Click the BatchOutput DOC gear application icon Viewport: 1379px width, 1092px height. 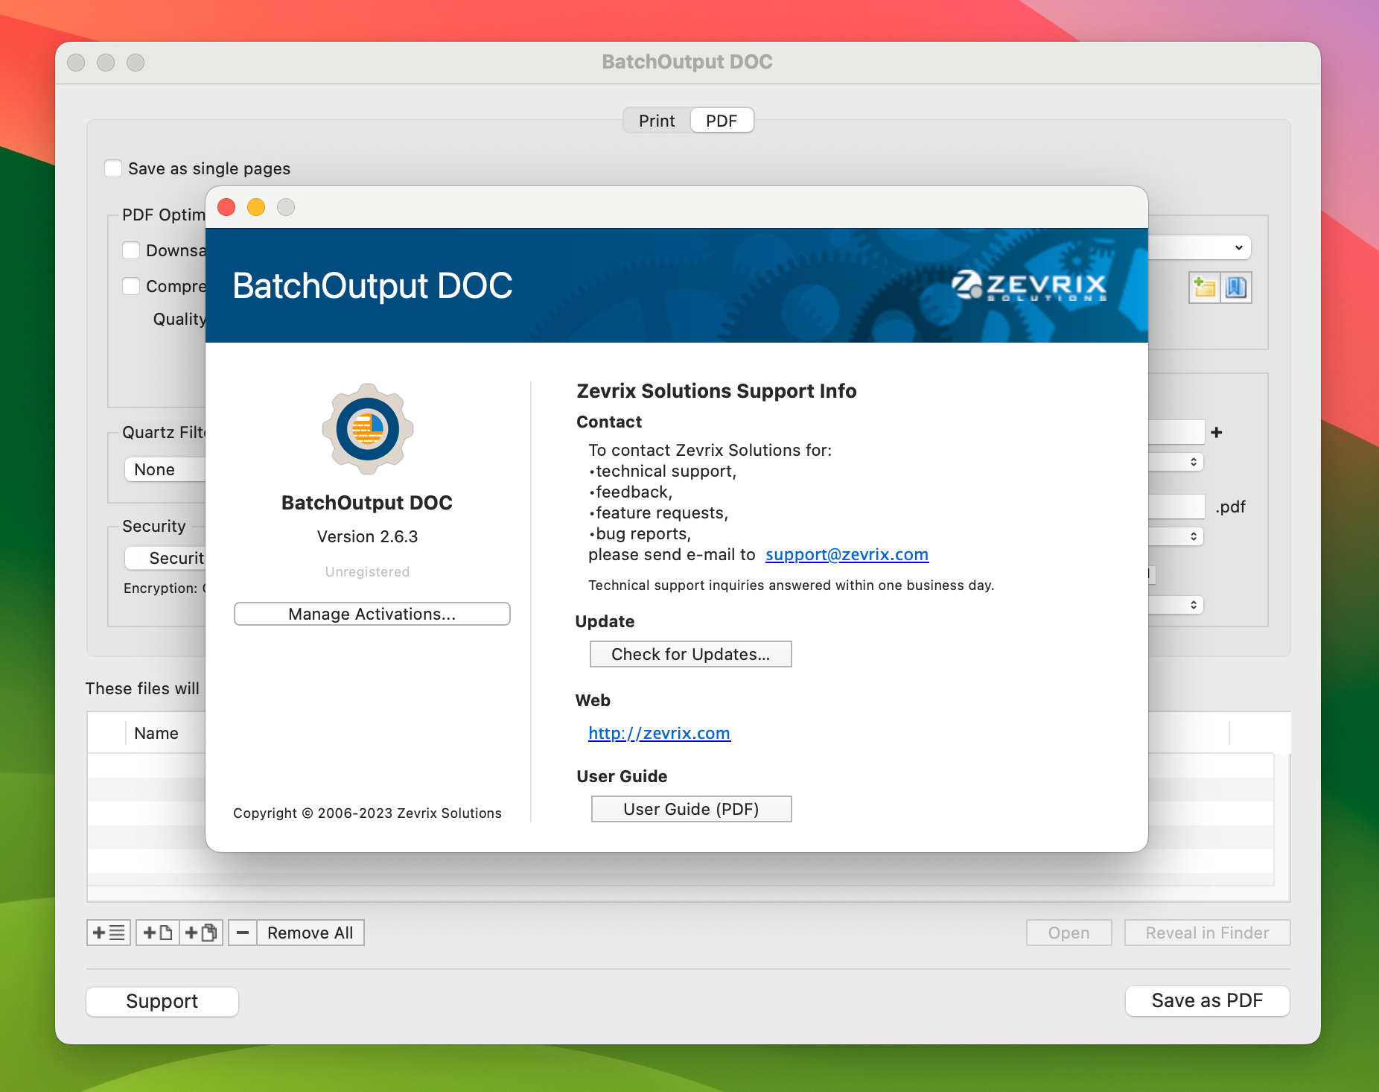[368, 429]
